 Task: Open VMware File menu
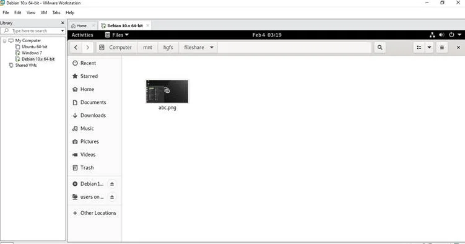6,13
